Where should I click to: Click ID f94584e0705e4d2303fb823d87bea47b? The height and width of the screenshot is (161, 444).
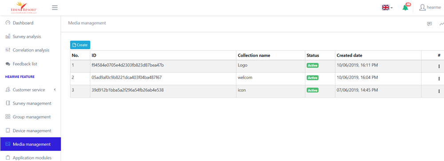point(128,65)
